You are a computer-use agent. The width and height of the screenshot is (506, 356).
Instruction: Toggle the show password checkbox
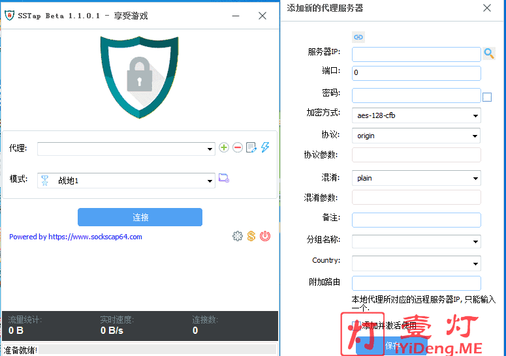[x=487, y=97]
